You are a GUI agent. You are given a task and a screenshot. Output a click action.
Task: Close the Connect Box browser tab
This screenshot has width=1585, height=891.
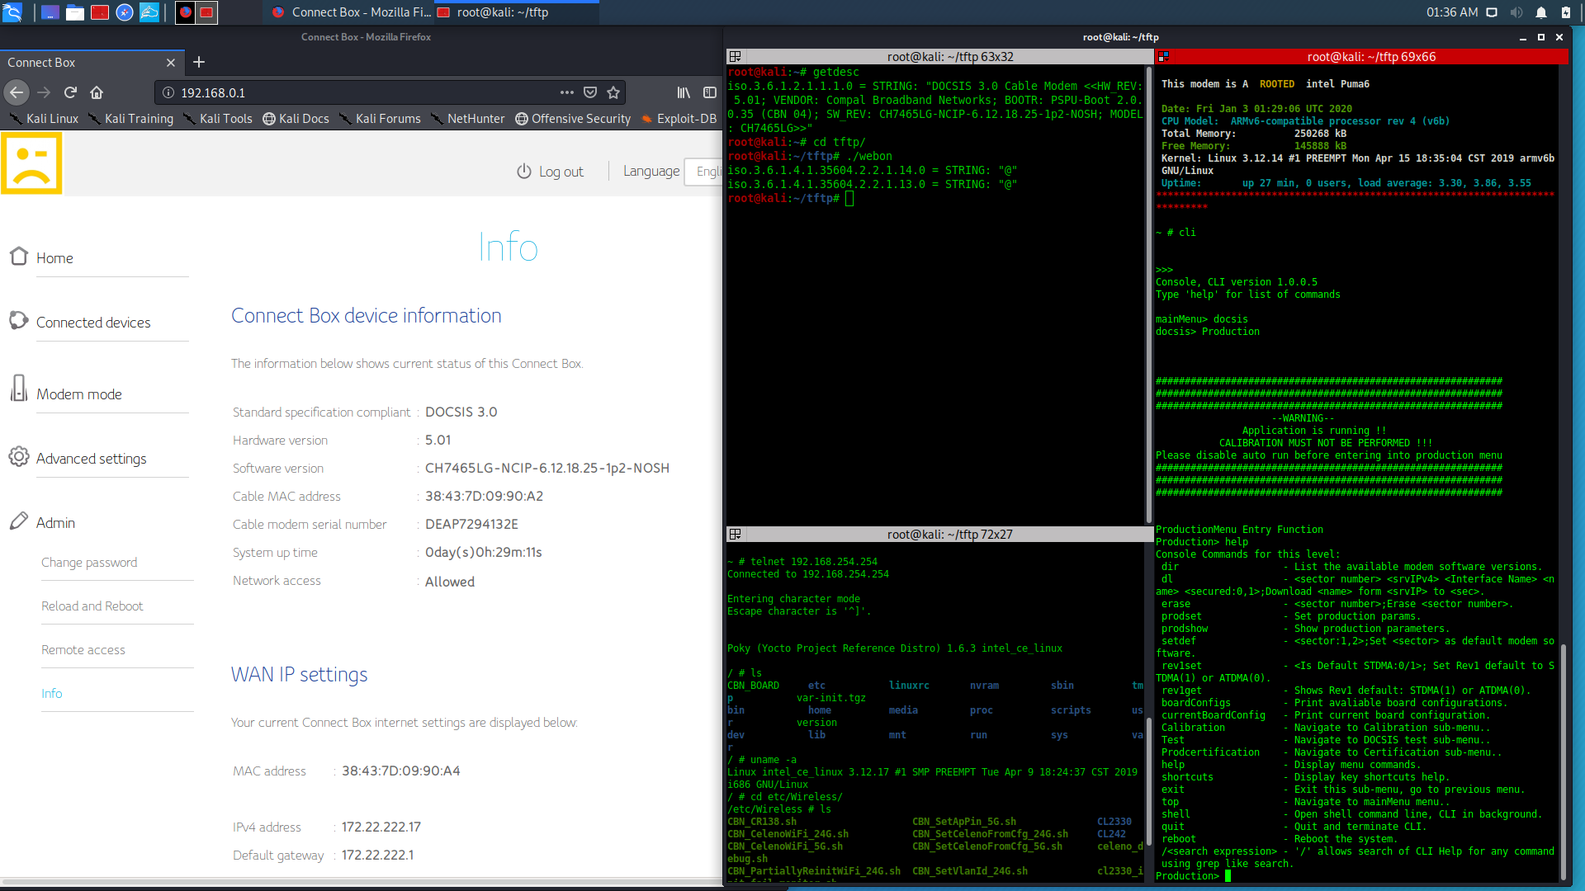point(170,63)
